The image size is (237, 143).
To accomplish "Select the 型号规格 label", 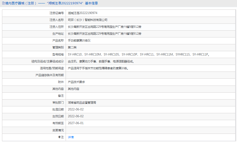I will (x=58, y=54).
